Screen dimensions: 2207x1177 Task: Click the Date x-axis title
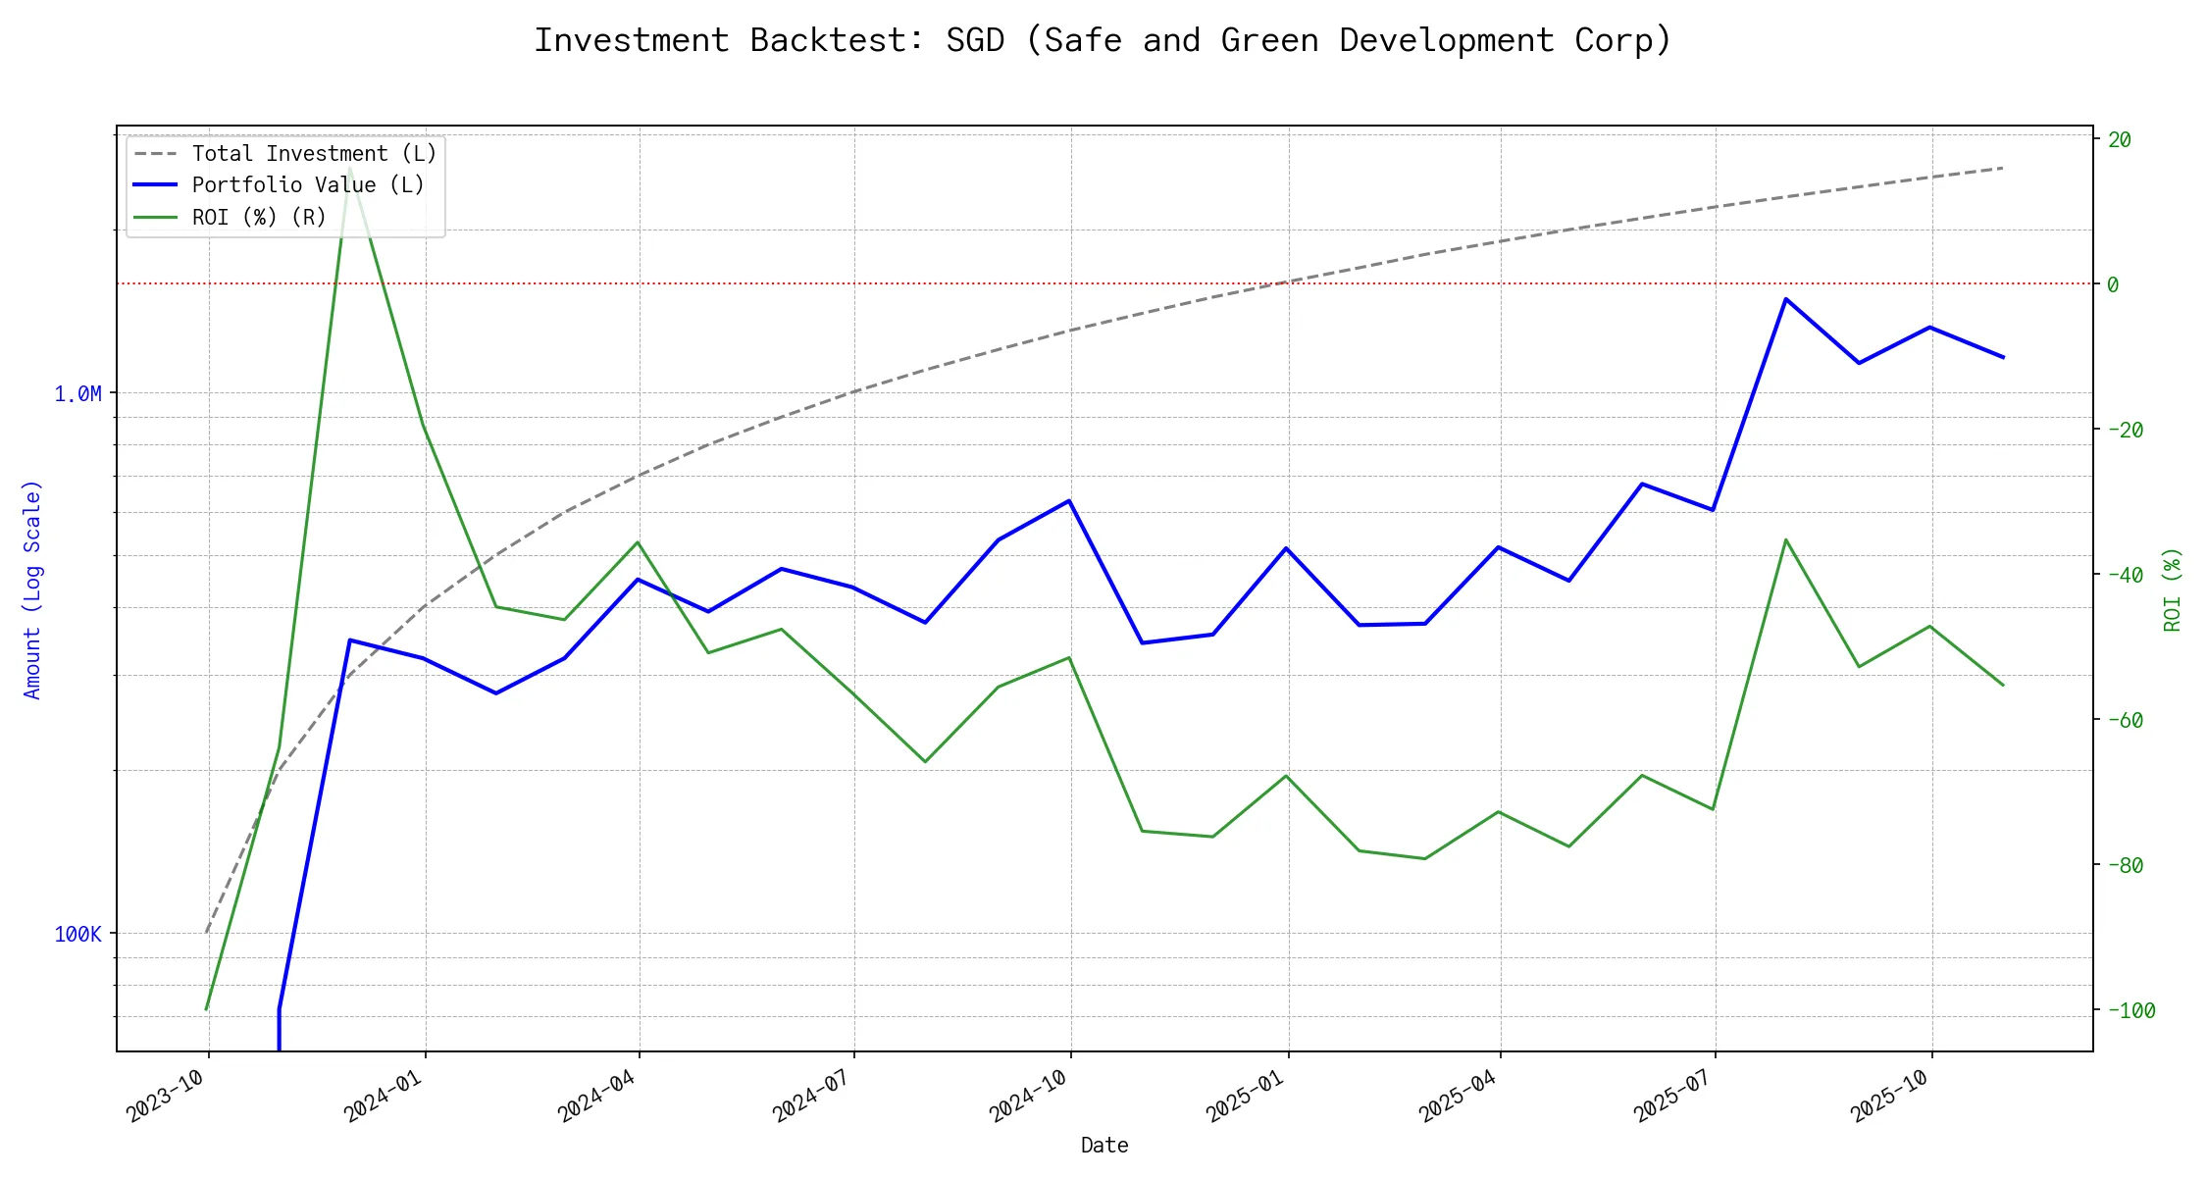(1103, 1145)
